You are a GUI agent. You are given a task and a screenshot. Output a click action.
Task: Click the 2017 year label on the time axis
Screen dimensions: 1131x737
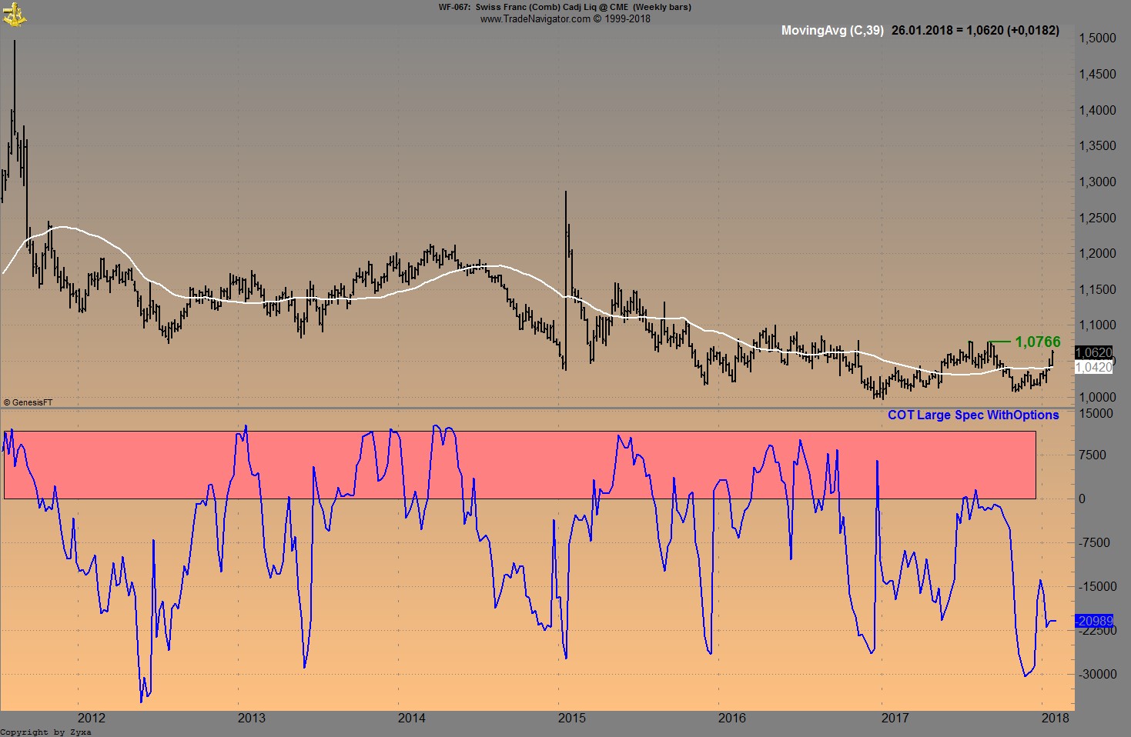tap(895, 718)
